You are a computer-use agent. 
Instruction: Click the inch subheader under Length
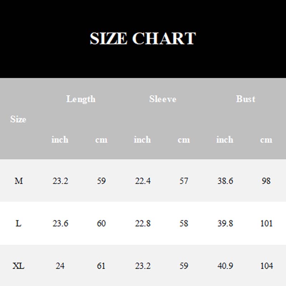[60, 139]
